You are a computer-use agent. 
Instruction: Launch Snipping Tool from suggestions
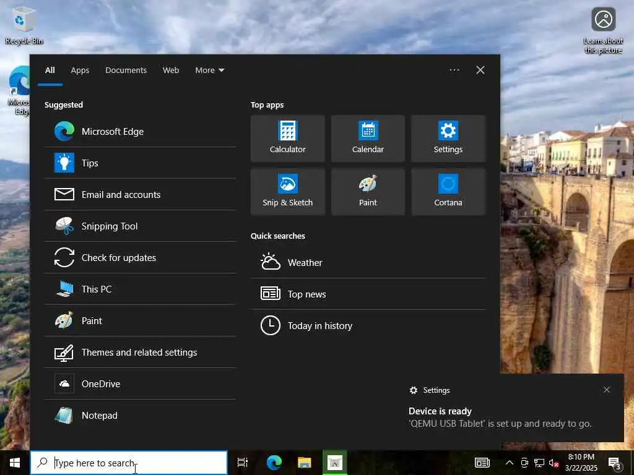[x=140, y=226]
